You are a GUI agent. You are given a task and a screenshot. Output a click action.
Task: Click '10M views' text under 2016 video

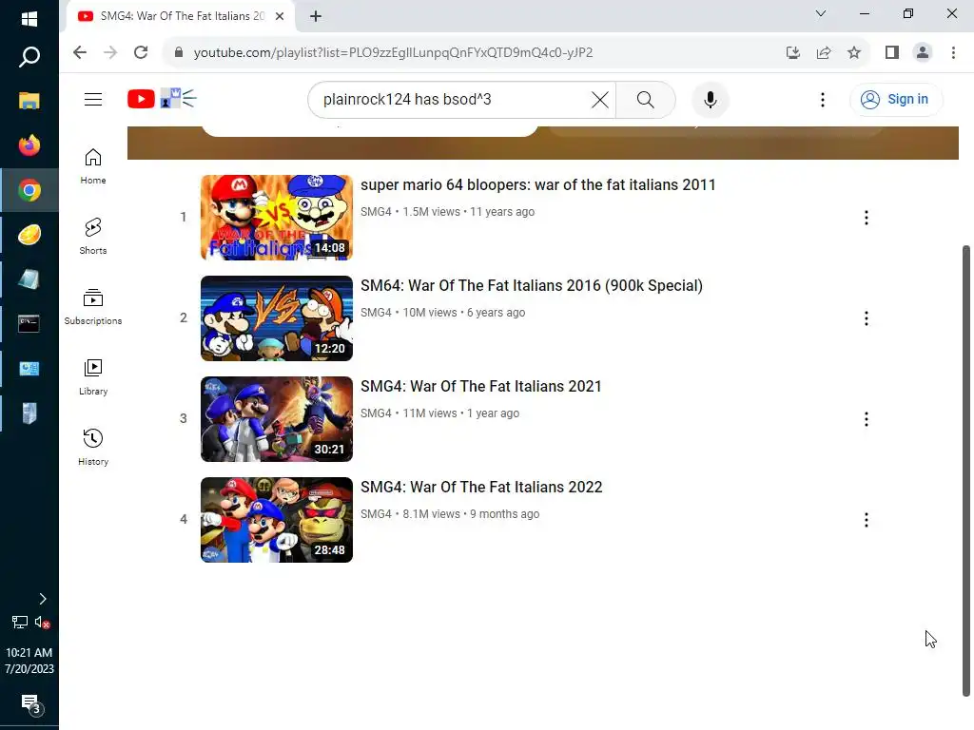[430, 312]
